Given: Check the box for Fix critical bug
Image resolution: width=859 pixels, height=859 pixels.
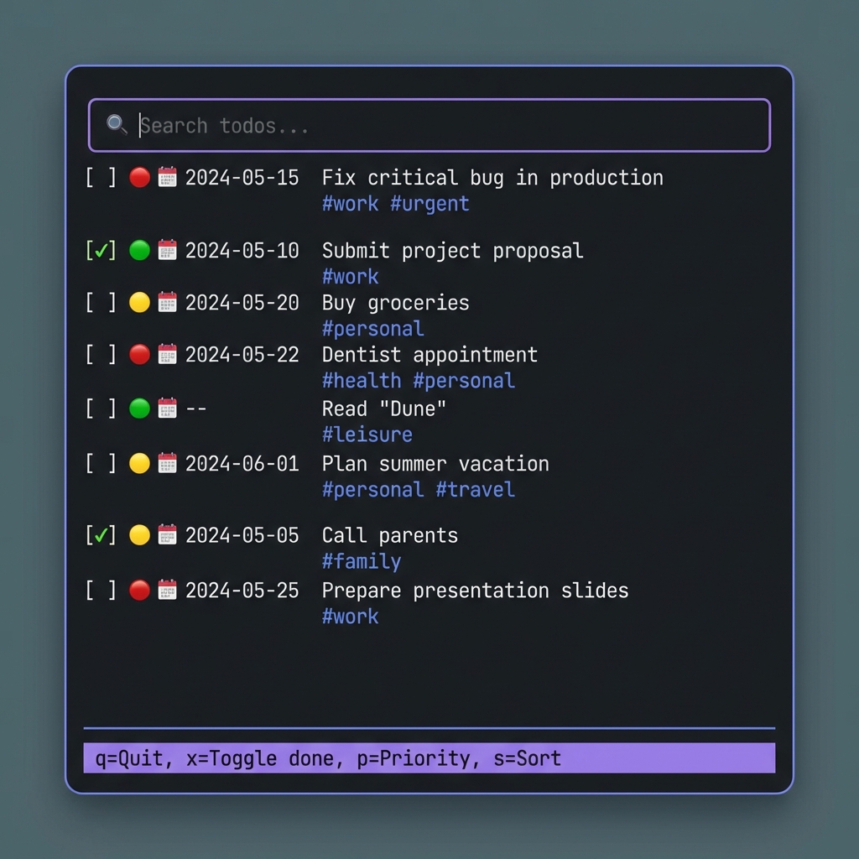Looking at the screenshot, I should click(x=101, y=178).
